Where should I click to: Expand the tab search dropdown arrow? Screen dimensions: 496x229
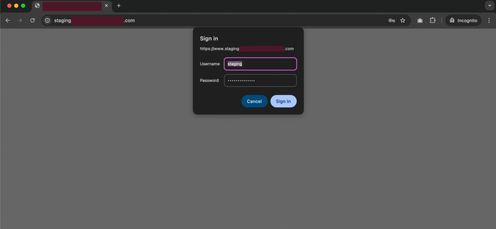pyautogui.click(x=489, y=5)
